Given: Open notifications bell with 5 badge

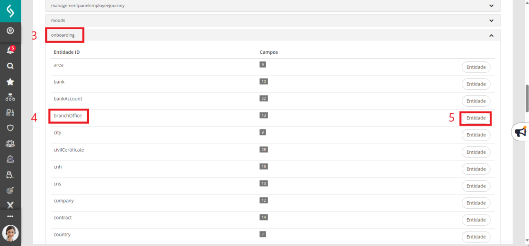Looking at the screenshot, I should coord(10,50).
